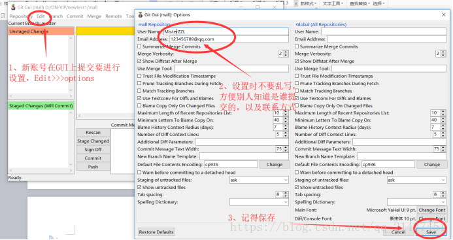The height and width of the screenshot is (240, 453).
Task: Open the Repository menu in Git Gui
Action: coord(21,16)
